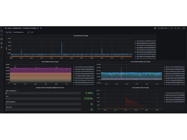Open the time range picker
Viewport: 187px width, 140px height.
tap(163, 28)
